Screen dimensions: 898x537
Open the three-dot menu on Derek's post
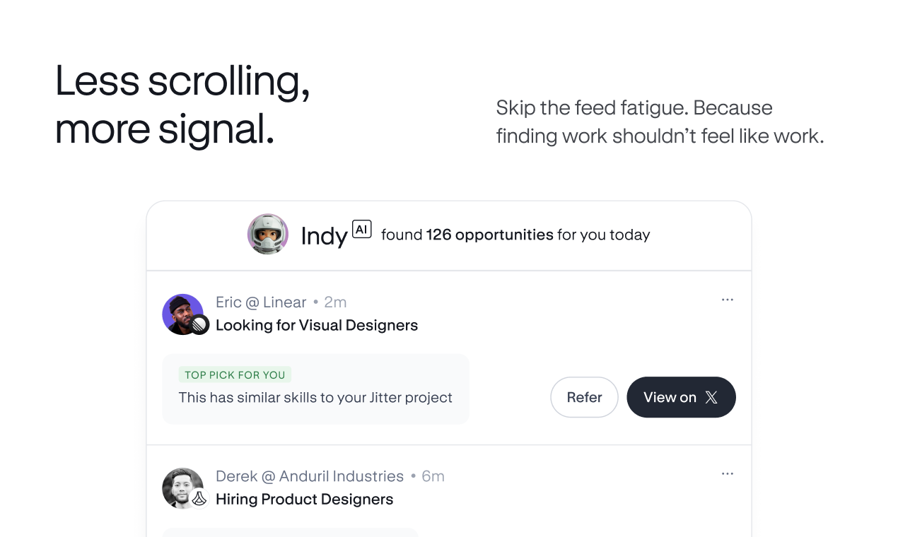click(x=728, y=474)
